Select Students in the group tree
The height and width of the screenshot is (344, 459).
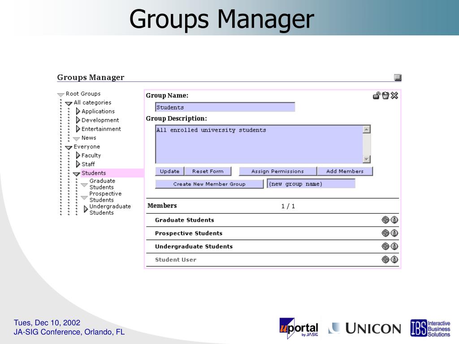[94, 173]
